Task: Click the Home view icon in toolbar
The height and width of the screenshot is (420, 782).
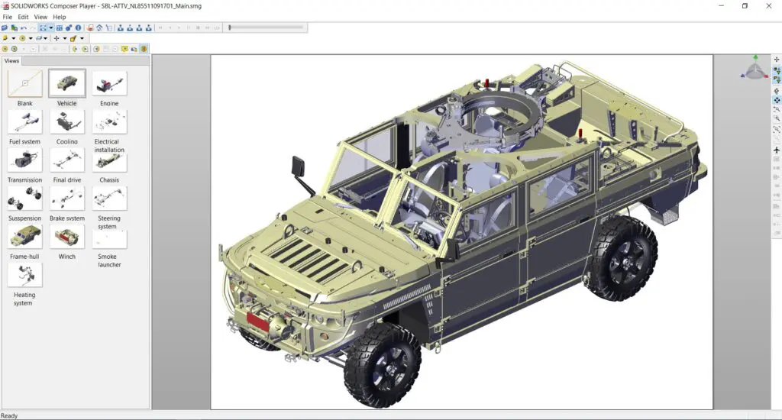Action: [100, 27]
